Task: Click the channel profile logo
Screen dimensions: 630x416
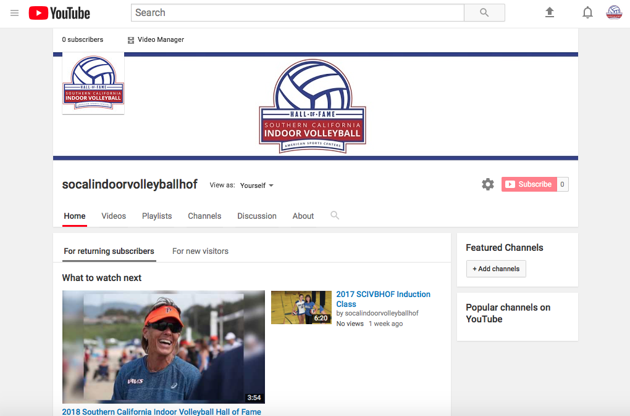Action: 93,83
